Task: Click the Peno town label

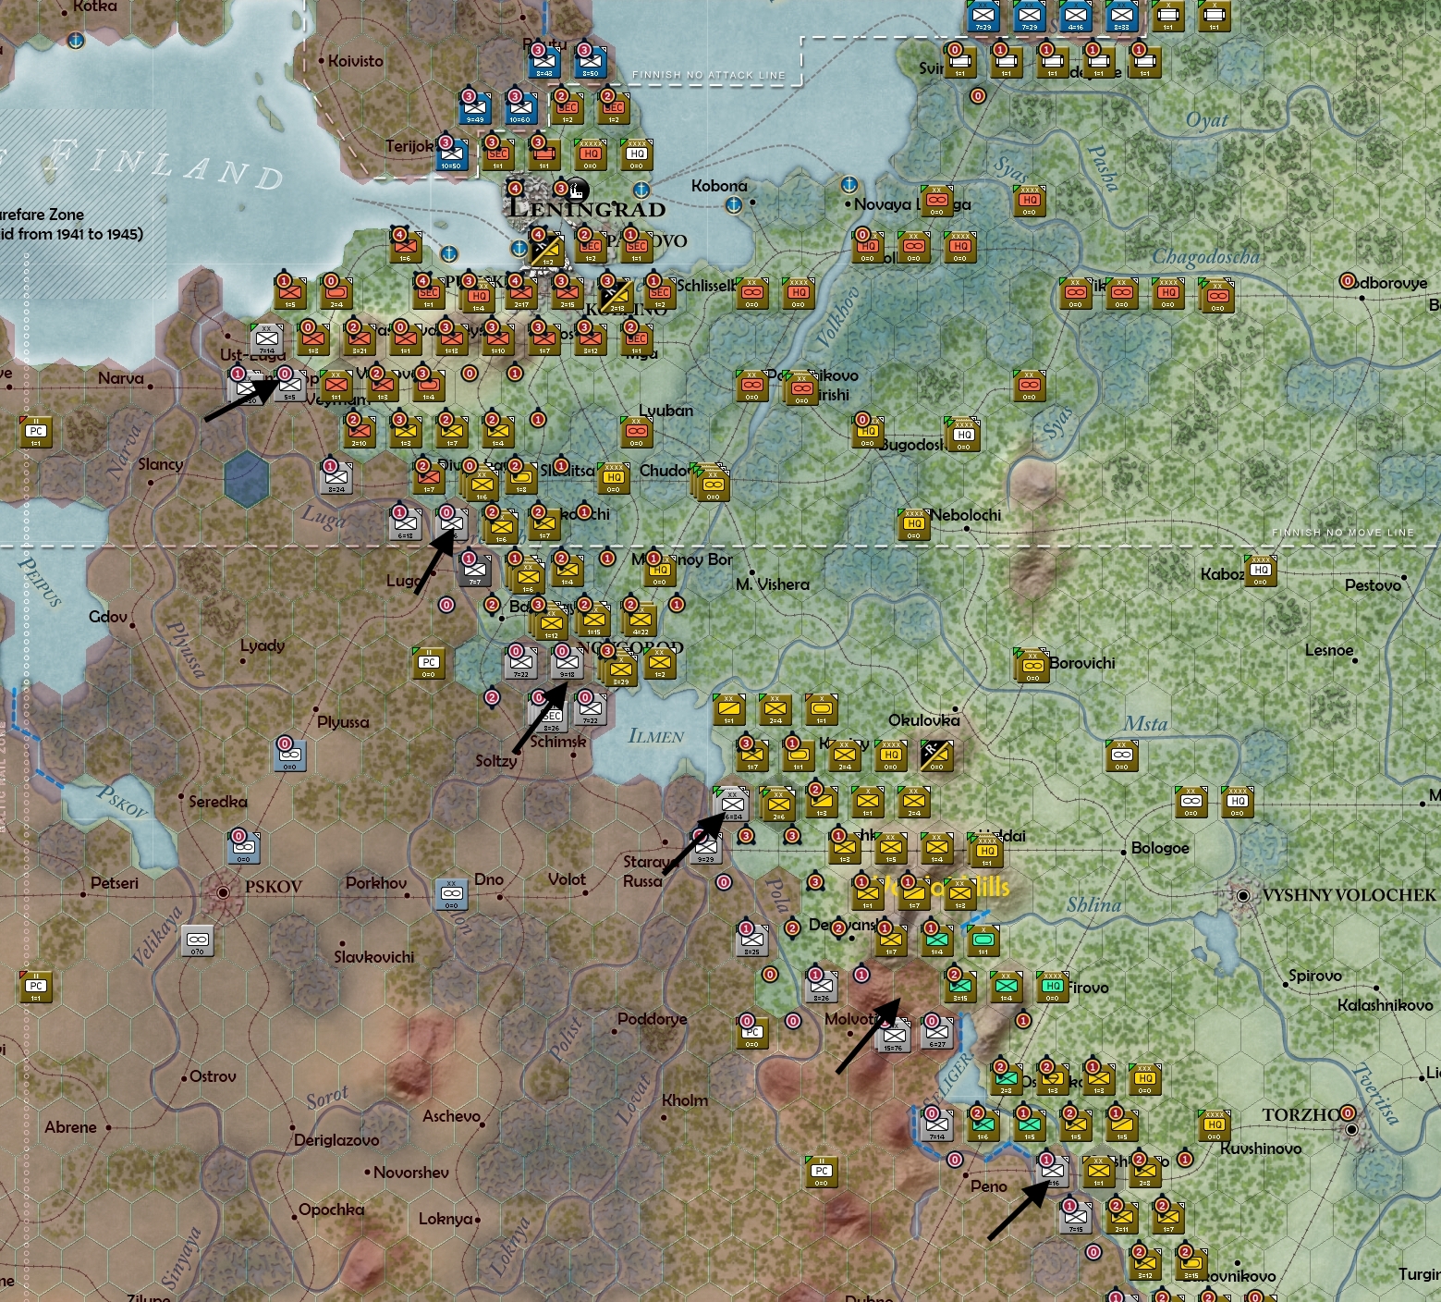Action: tap(988, 1186)
